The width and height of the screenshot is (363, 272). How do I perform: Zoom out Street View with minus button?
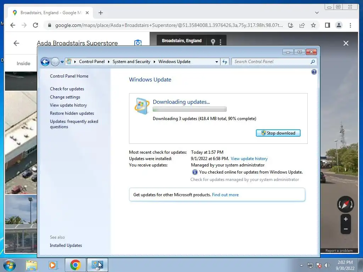[x=346, y=229]
